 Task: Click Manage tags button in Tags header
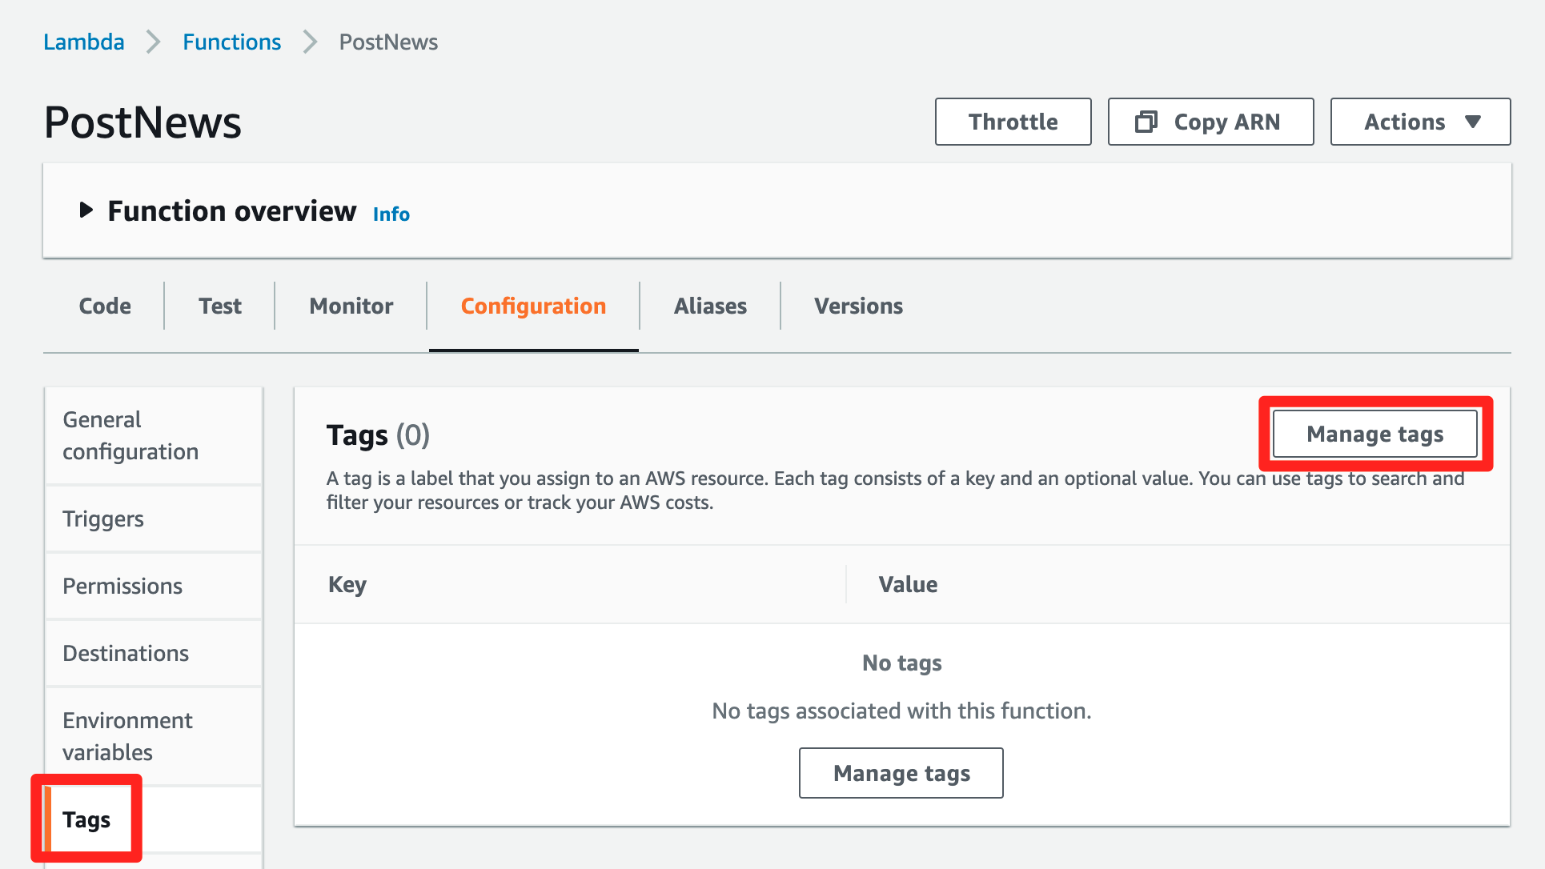(1374, 434)
